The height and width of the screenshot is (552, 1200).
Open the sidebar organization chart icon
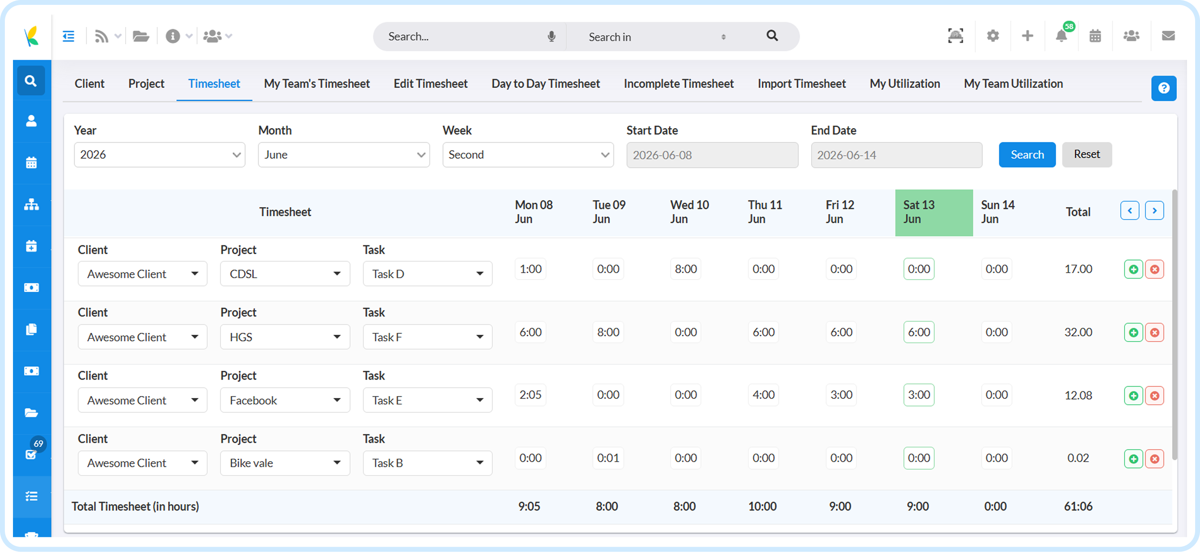coord(31,205)
